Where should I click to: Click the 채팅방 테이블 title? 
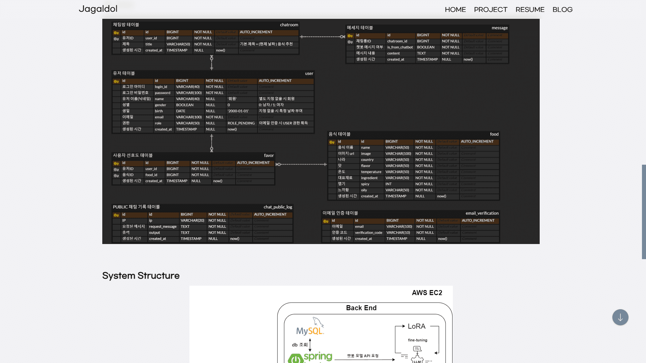126,25
